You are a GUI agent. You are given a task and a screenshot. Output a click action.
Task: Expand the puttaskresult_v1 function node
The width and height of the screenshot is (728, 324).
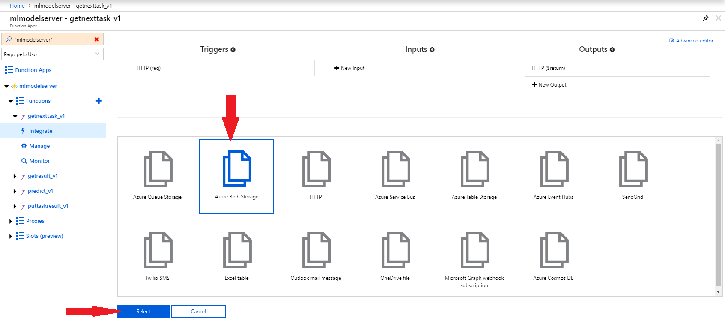click(15, 206)
